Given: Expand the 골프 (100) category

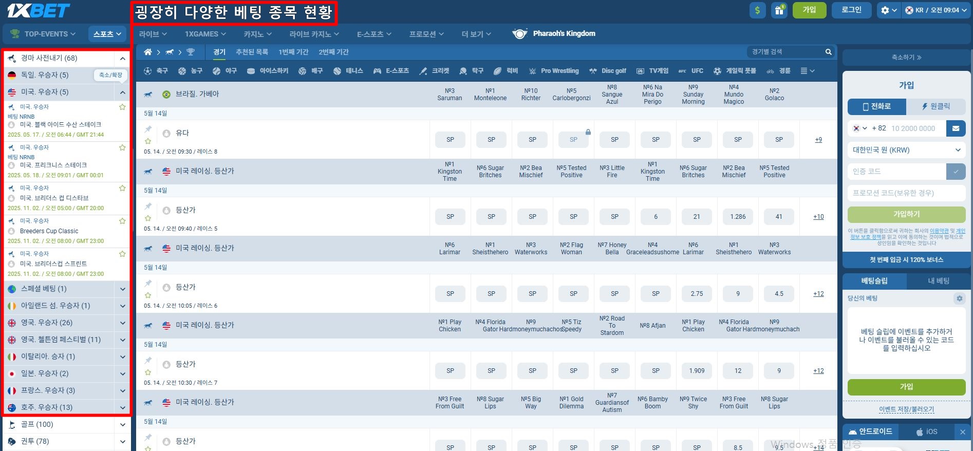Looking at the screenshot, I should pos(123,425).
